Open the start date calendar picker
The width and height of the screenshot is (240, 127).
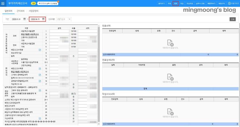(x=25, y=19)
